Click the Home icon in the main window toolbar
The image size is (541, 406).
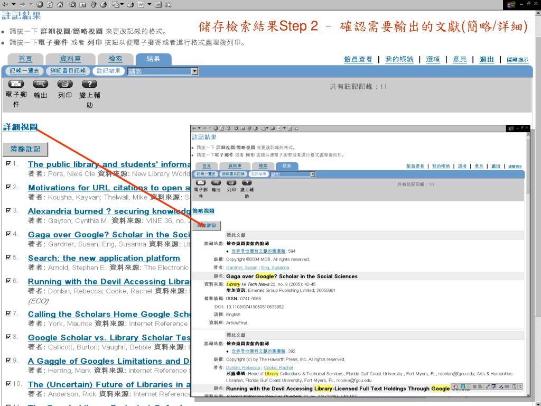(x=60, y=4)
